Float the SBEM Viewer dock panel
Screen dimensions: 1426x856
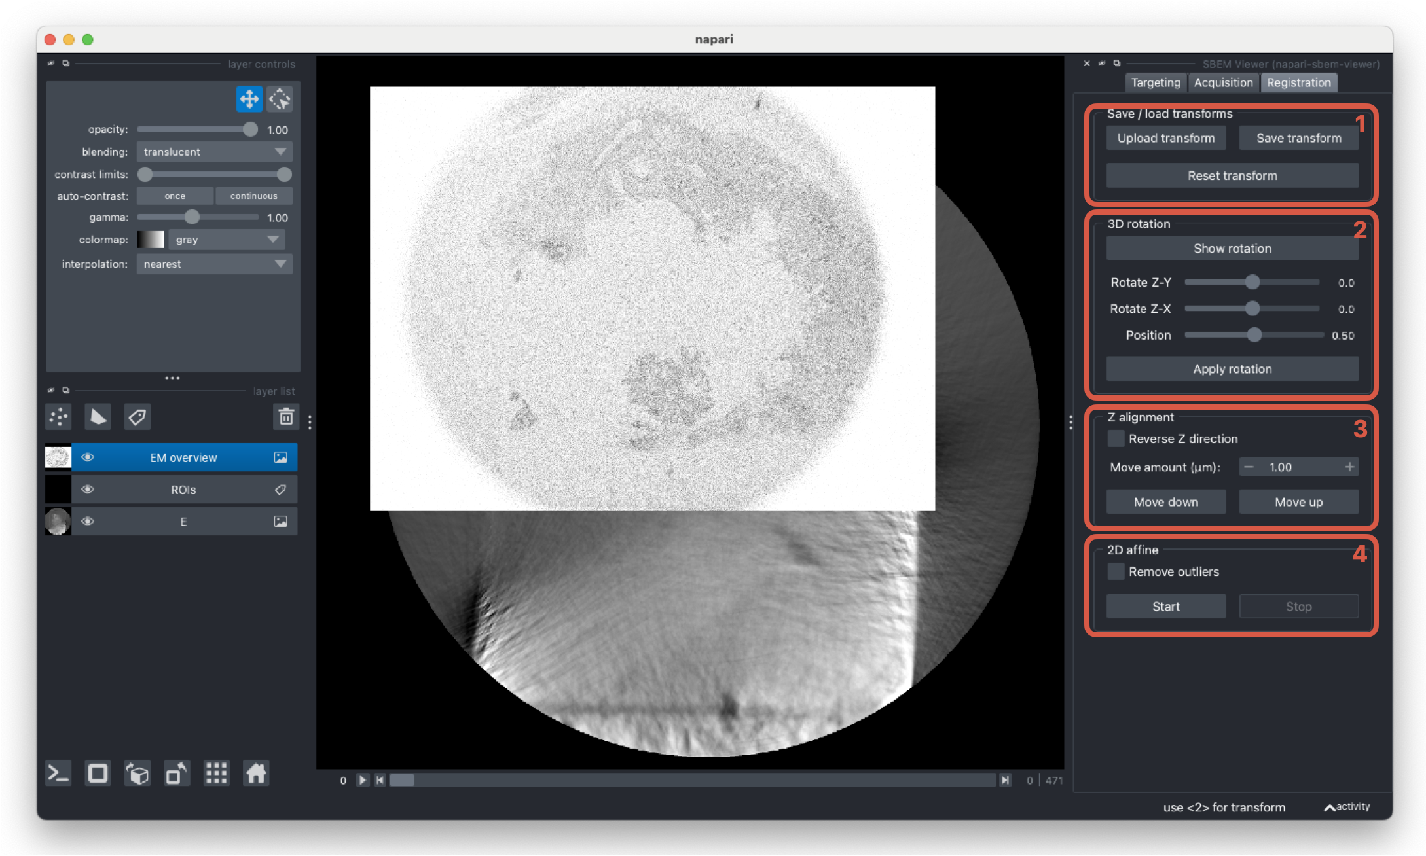[x=1117, y=63]
